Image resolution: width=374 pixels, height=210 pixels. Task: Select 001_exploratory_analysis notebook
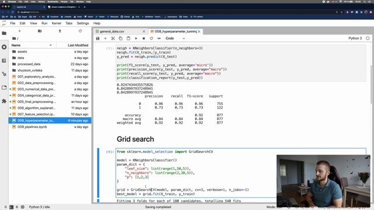(50, 76)
